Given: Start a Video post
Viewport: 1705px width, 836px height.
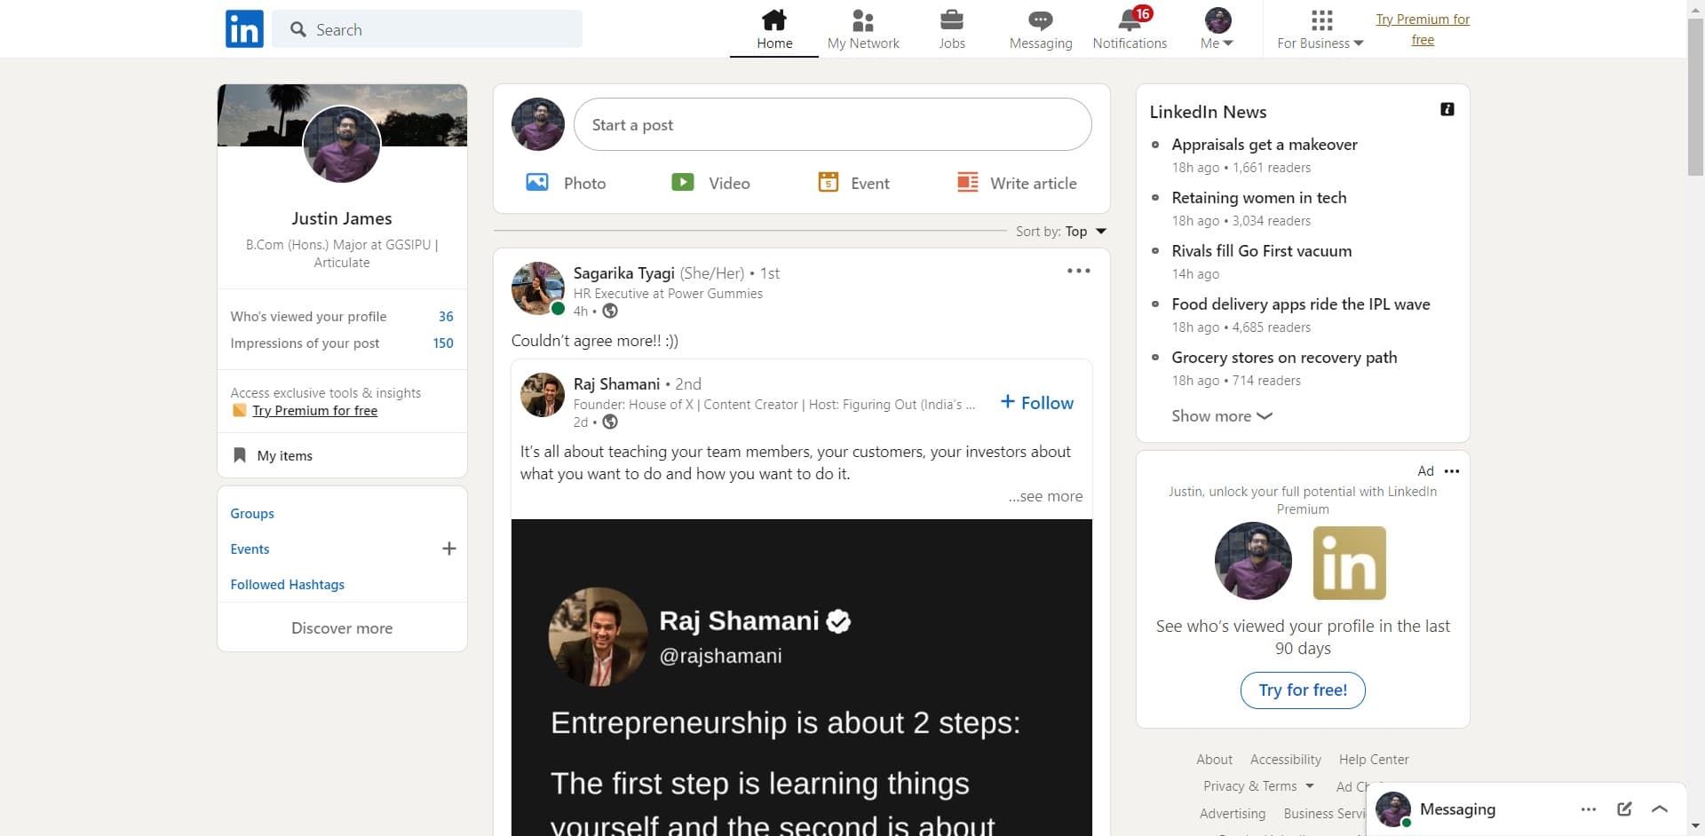Looking at the screenshot, I should click(710, 183).
